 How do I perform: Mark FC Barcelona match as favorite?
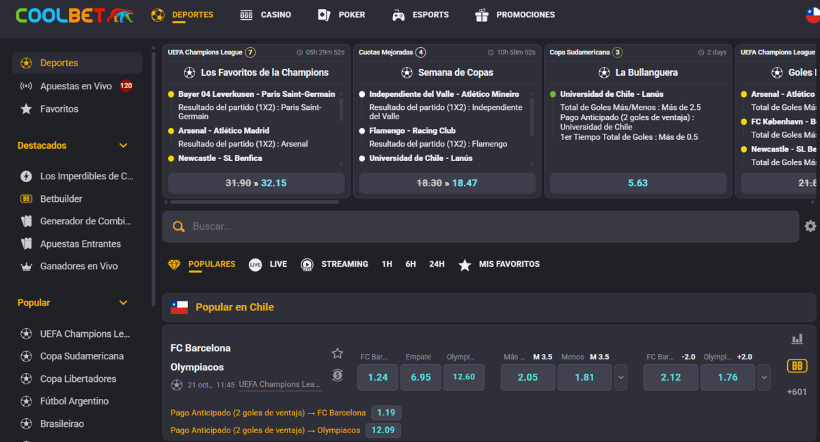338,353
